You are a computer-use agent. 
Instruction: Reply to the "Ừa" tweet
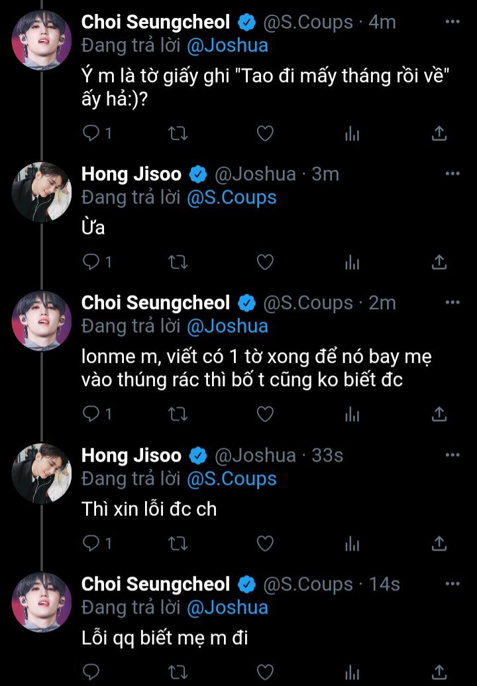tap(91, 262)
